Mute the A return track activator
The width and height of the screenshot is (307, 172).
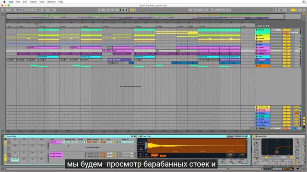286,107
